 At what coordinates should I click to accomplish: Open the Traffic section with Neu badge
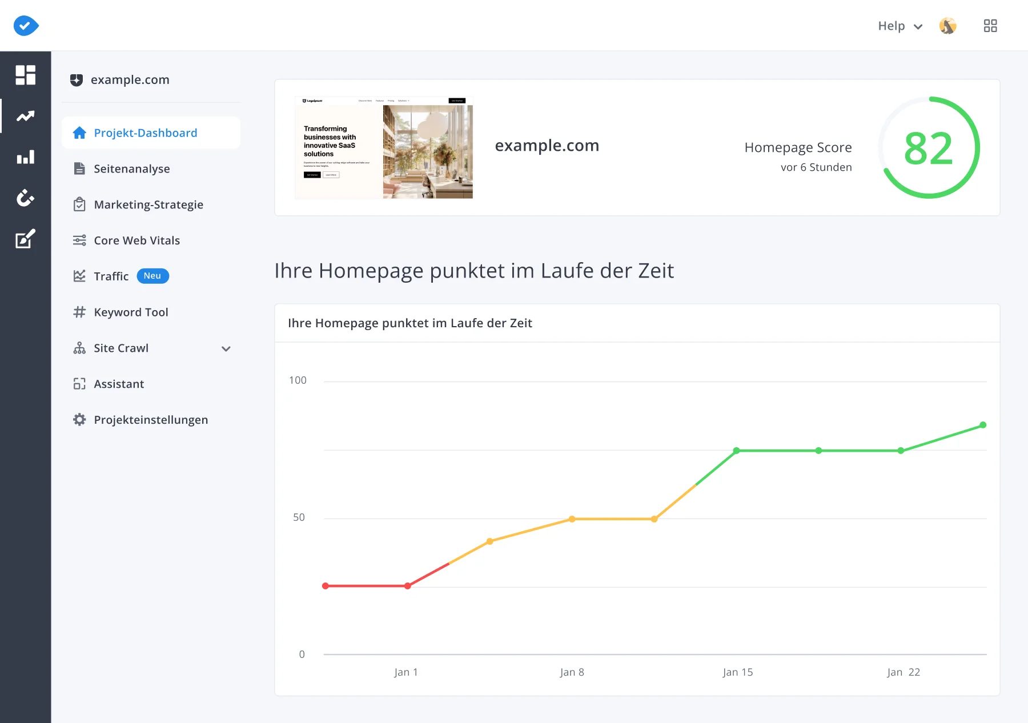(112, 276)
